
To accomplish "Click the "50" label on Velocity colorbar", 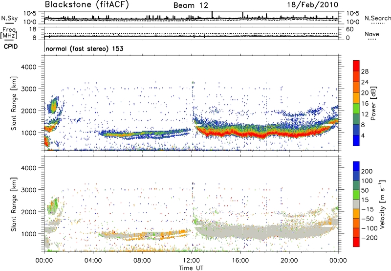I will click(x=365, y=190).
